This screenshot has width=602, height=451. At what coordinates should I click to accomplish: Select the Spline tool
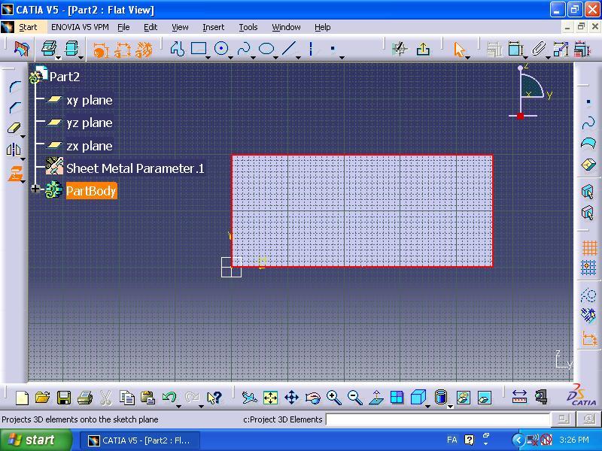tap(245, 47)
